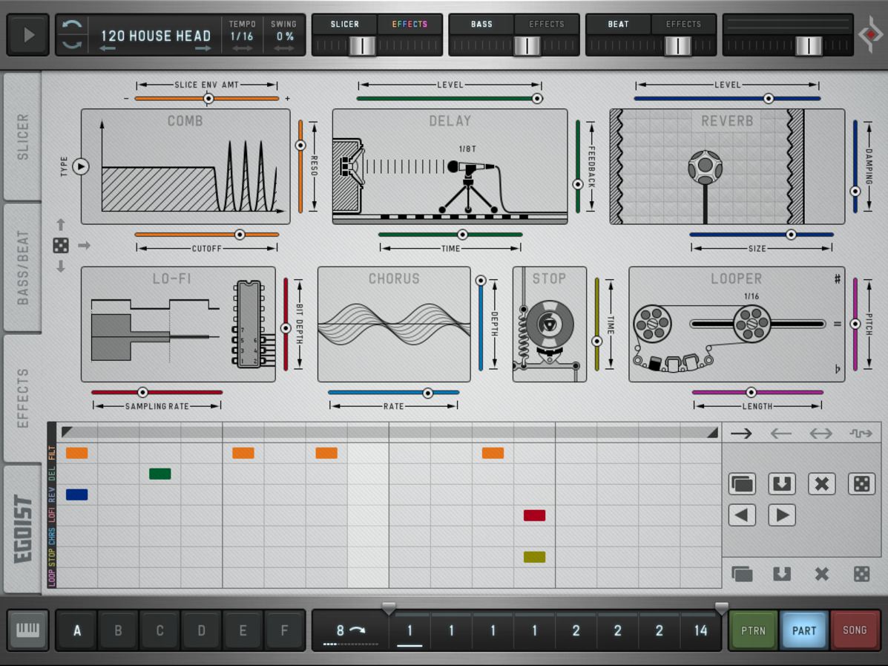The width and height of the screenshot is (888, 666).
Task: Click the SONG mode button
Action: click(855, 630)
